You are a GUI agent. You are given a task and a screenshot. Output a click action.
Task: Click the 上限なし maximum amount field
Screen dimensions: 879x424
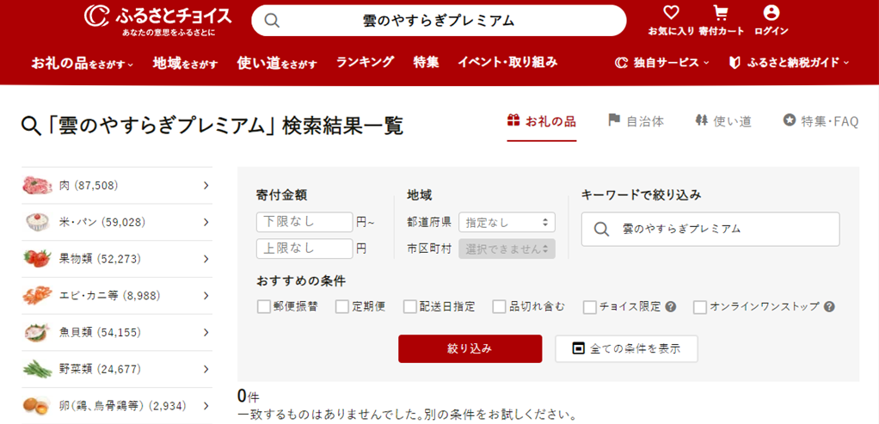coord(305,249)
